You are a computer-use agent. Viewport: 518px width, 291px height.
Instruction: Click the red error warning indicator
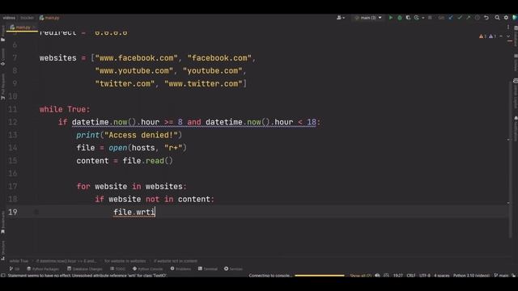pyautogui.click(x=482, y=36)
